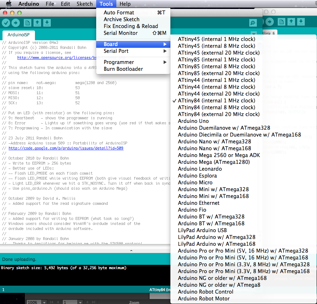Click the Upload arrow icon in ArduinoISP window
Viewport: 317px width, 304px height.
tap(16, 23)
